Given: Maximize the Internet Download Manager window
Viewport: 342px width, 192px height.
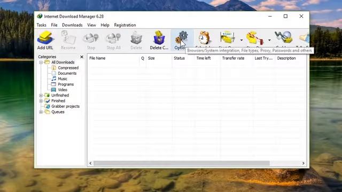Looking at the screenshot, I should pyautogui.click(x=285, y=17).
